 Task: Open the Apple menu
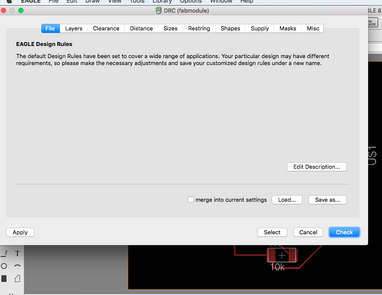point(9,1)
